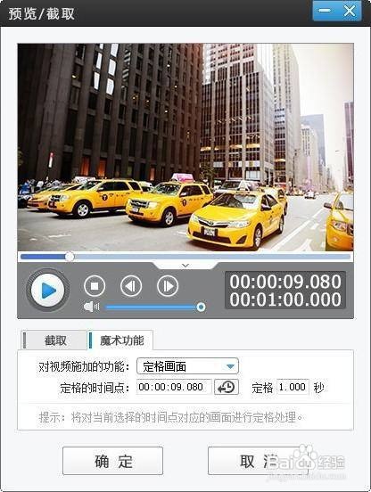Step forward one frame
Image resolution: width=371 pixels, height=492 pixels.
coord(168,286)
